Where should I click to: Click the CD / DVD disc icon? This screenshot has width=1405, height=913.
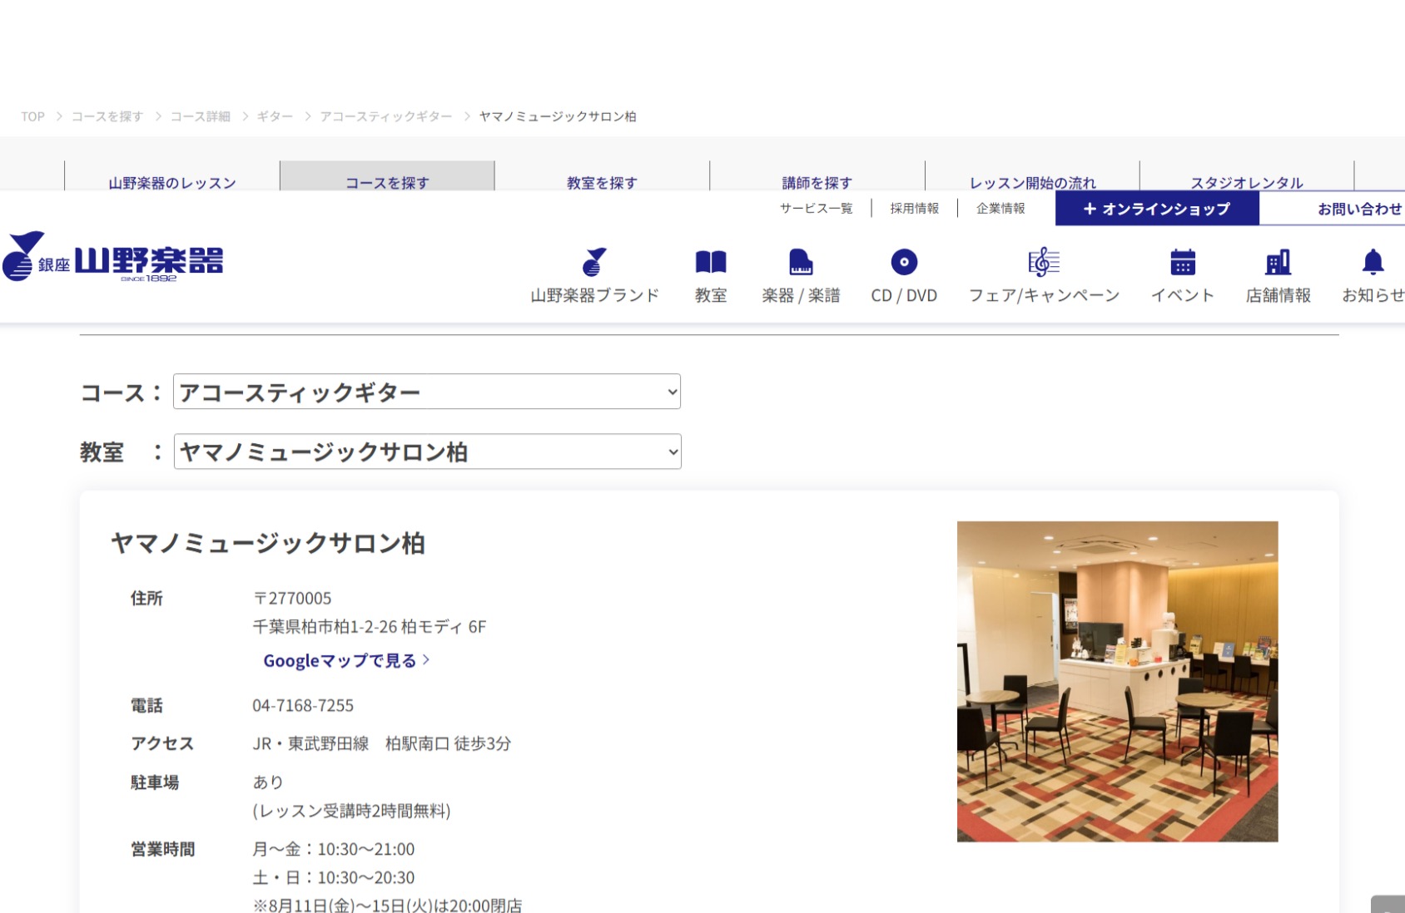[904, 262]
